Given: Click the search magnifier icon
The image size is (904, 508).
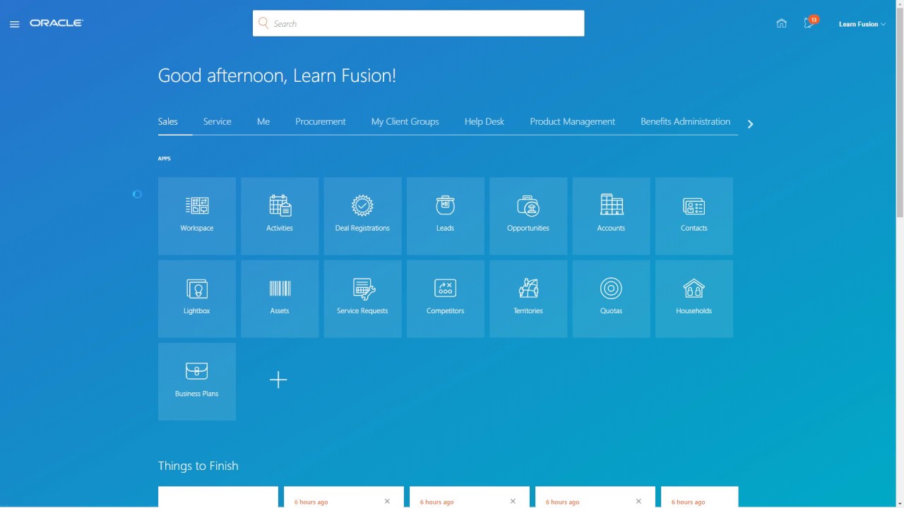Looking at the screenshot, I should pos(263,23).
